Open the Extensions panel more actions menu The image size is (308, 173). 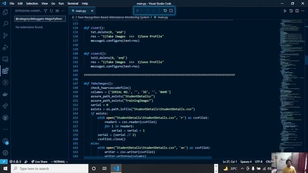(63, 11)
